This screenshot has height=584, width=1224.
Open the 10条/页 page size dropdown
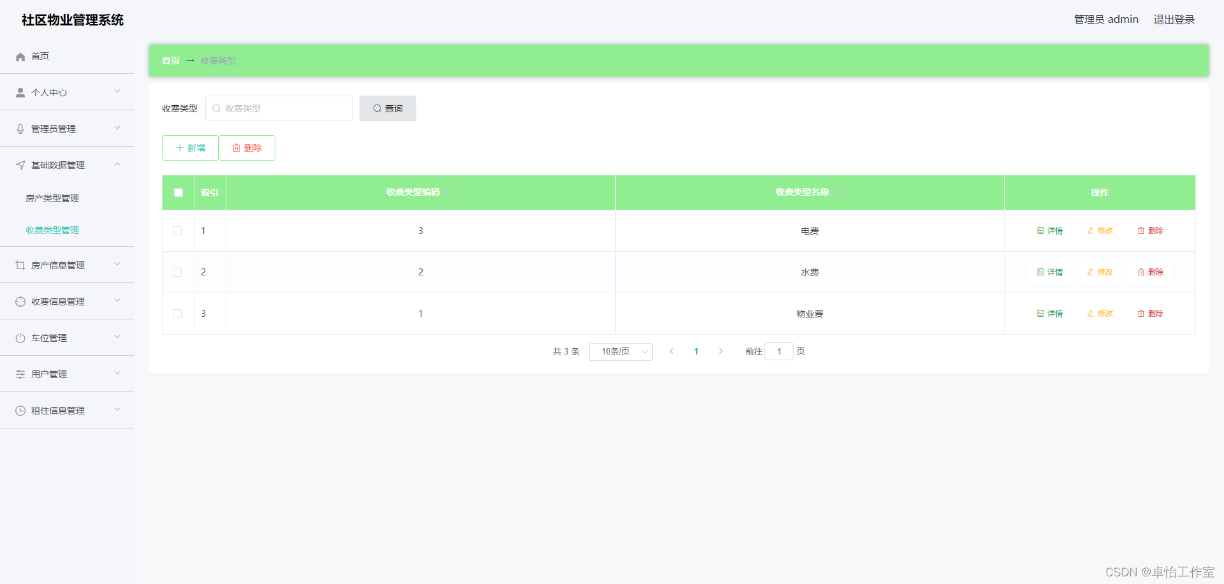[x=621, y=352]
